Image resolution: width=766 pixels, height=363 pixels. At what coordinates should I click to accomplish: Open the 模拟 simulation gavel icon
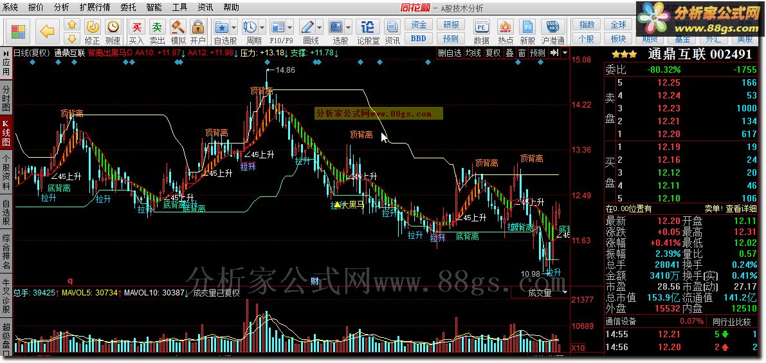tap(178, 28)
